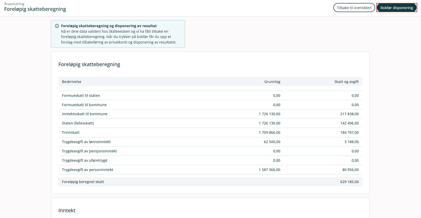Click the Formueskatt til kommune row label
The height and width of the screenshot is (218, 421).
(84, 105)
